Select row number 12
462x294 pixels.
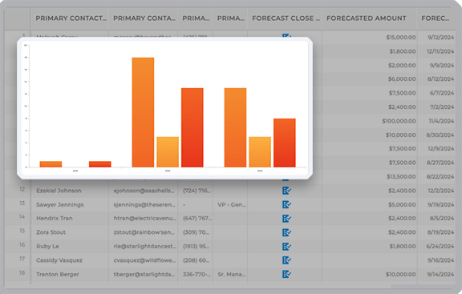pyautogui.click(x=22, y=189)
